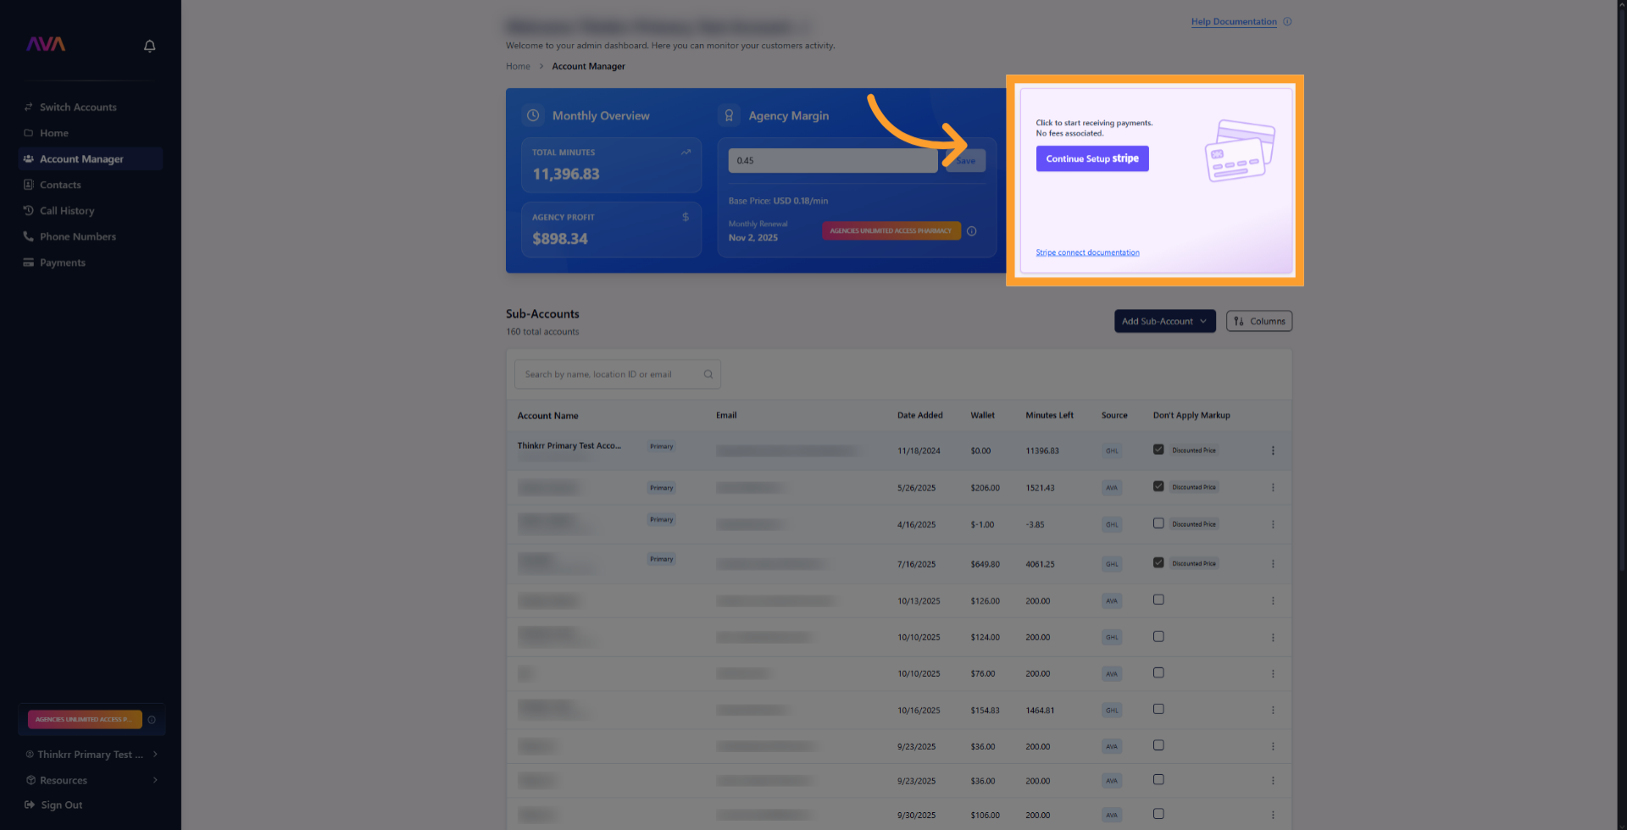Click the Agency Margin input field
The width and height of the screenshot is (1627, 830).
[833, 161]
